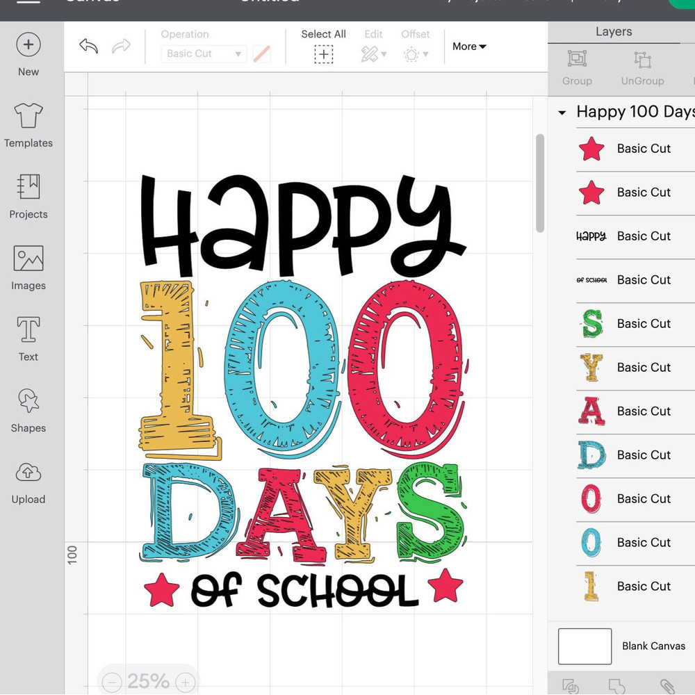
Task: Open the hamburger menu
Action: tap(28, 3)
